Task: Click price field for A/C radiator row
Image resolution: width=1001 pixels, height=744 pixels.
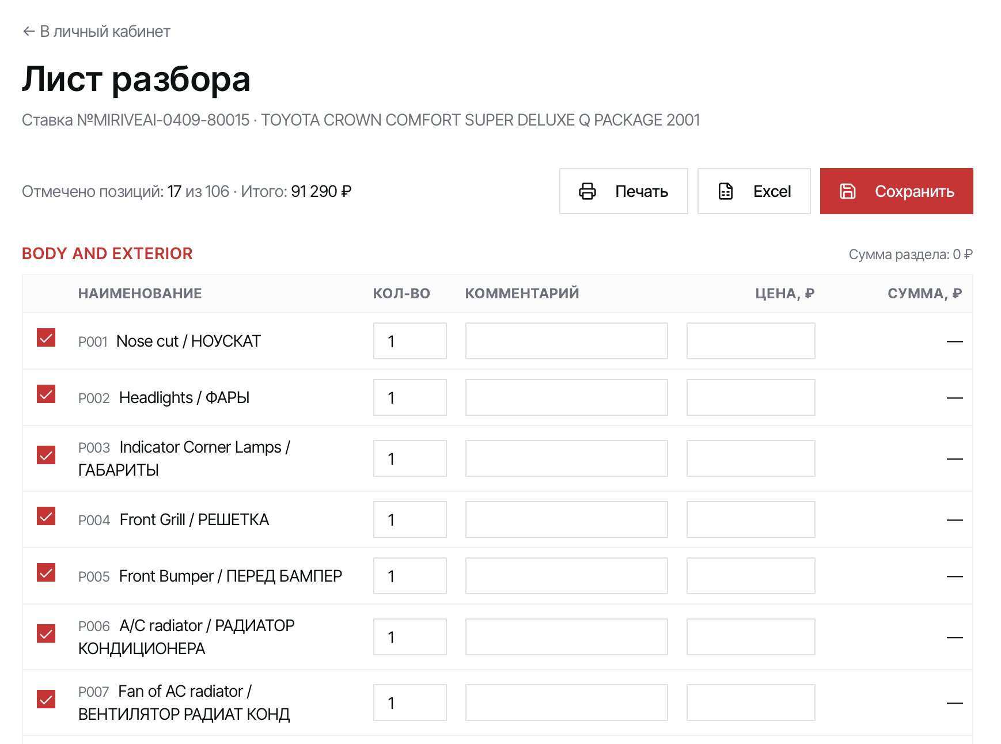Action: point(751,637)
